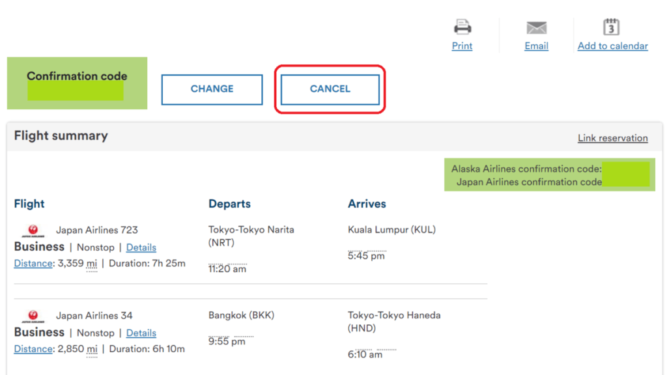
Task: View Details for Japan Airlines 34
Action: 141,333
